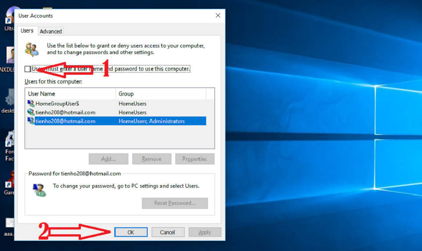The height and width of the screenshot is (251, 422).
Task: Switch to the Advanced tab
Action: pos(51,32)
